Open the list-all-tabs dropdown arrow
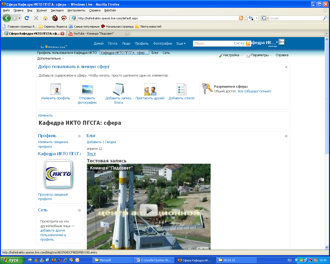Screen dimensions: 330x264 327,34
